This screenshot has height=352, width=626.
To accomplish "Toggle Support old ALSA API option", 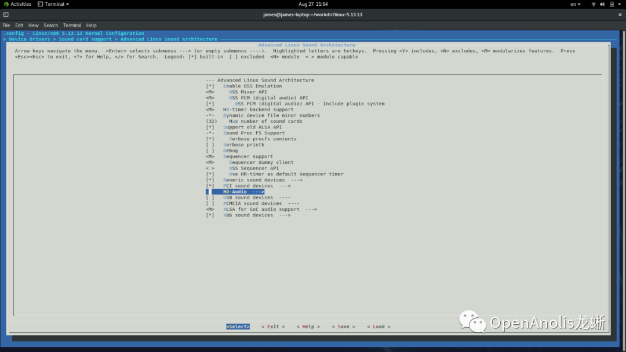I will (x=244, y=127).
